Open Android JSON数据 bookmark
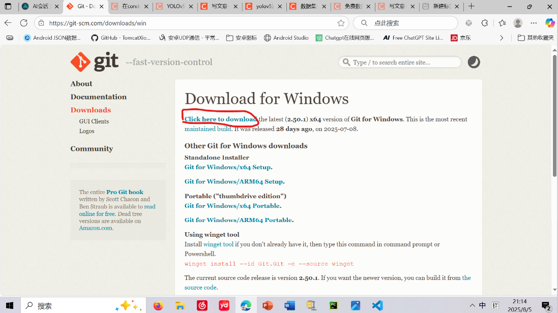 52,38
